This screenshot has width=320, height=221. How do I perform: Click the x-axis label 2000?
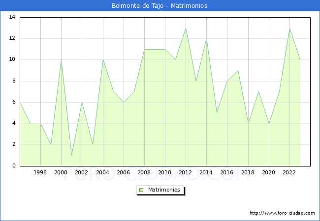pos(61,172)
